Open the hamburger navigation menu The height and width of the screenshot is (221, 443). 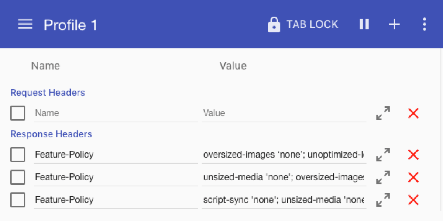(25, 25)
